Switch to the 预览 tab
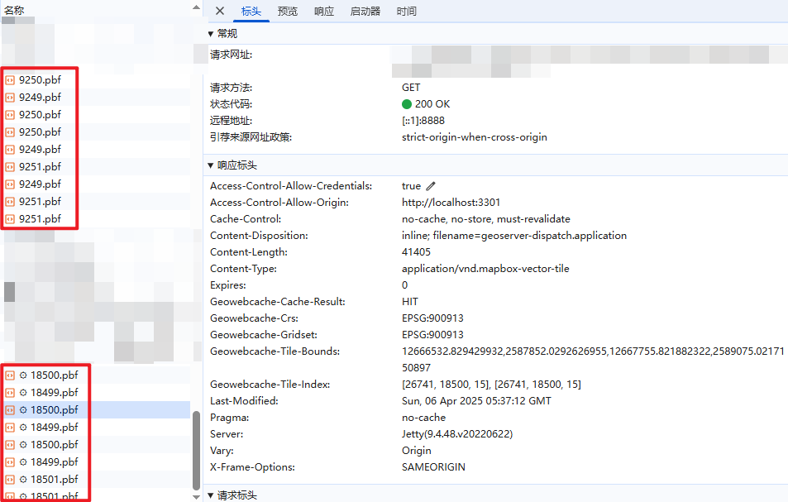The height and width of the screenshot is (502, 788). pyautogui.click(x=288, y=12)
